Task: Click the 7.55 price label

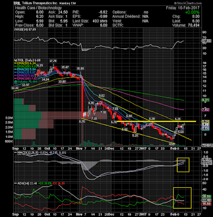Action: (115, 108)
